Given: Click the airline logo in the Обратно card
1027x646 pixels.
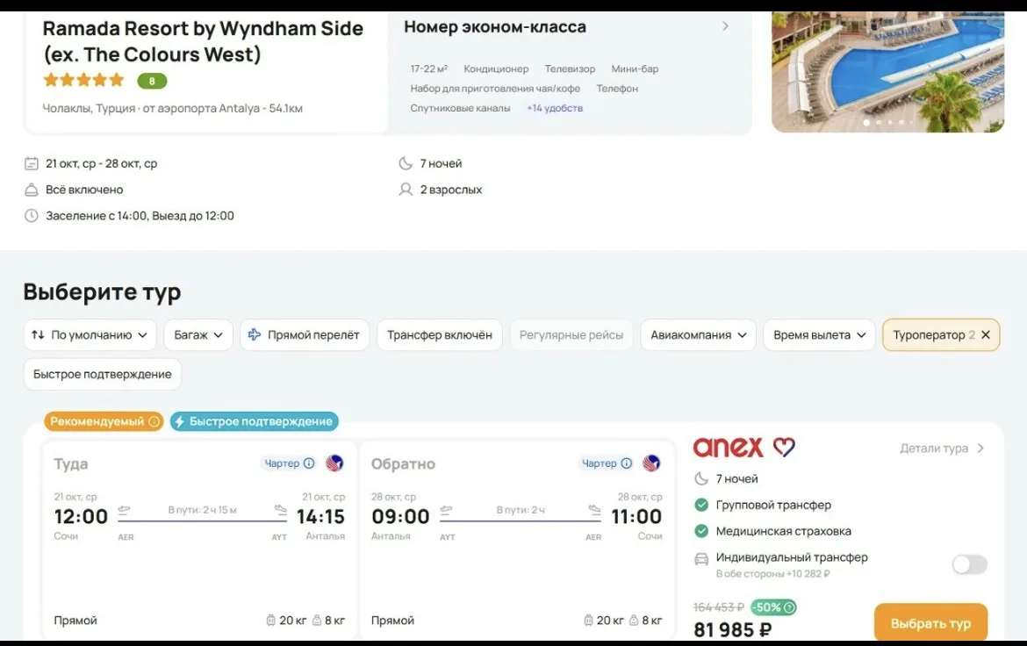Looking at the screenshot, I should (651, 463).
